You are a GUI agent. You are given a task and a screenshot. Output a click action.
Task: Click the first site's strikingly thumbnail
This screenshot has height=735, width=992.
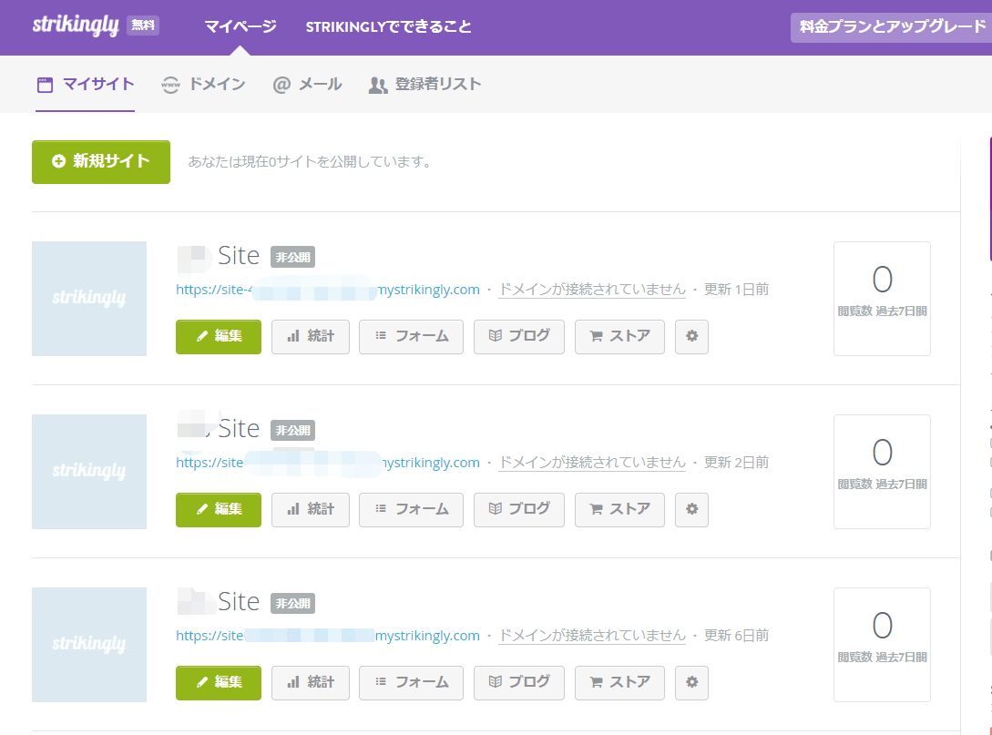click(88, 299)
